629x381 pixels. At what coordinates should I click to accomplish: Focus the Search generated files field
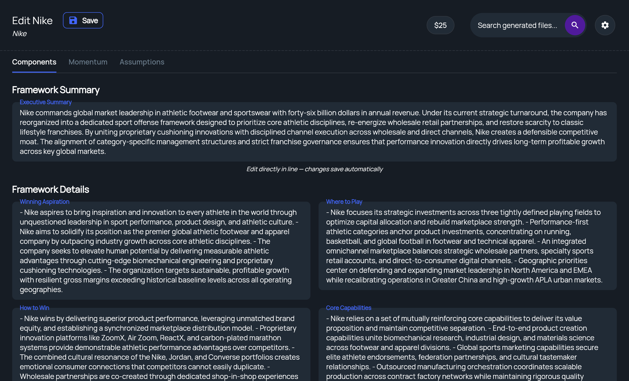(x=517, y=25)
